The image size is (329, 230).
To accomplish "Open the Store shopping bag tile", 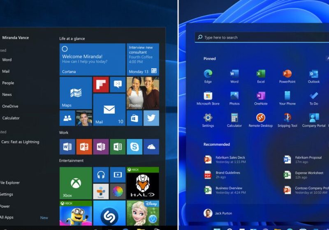I will pos(134,118).
